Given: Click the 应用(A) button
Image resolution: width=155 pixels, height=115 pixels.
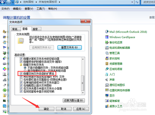Looking at the screenshot, I should pyautogui.click(x=81, y=109).
